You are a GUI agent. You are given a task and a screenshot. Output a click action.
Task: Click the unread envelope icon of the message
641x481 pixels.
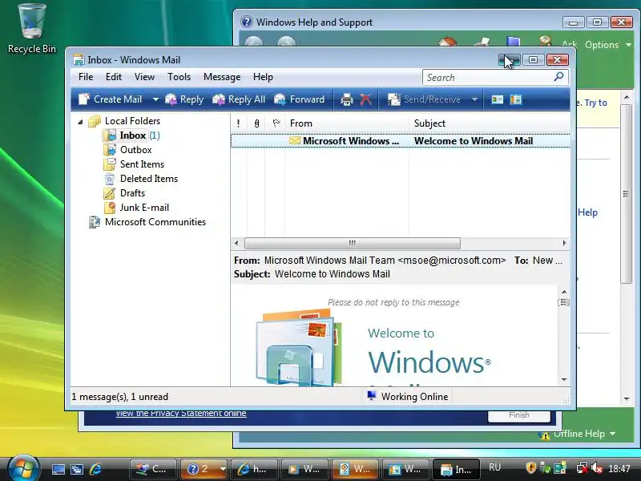[x=295, y=141]
